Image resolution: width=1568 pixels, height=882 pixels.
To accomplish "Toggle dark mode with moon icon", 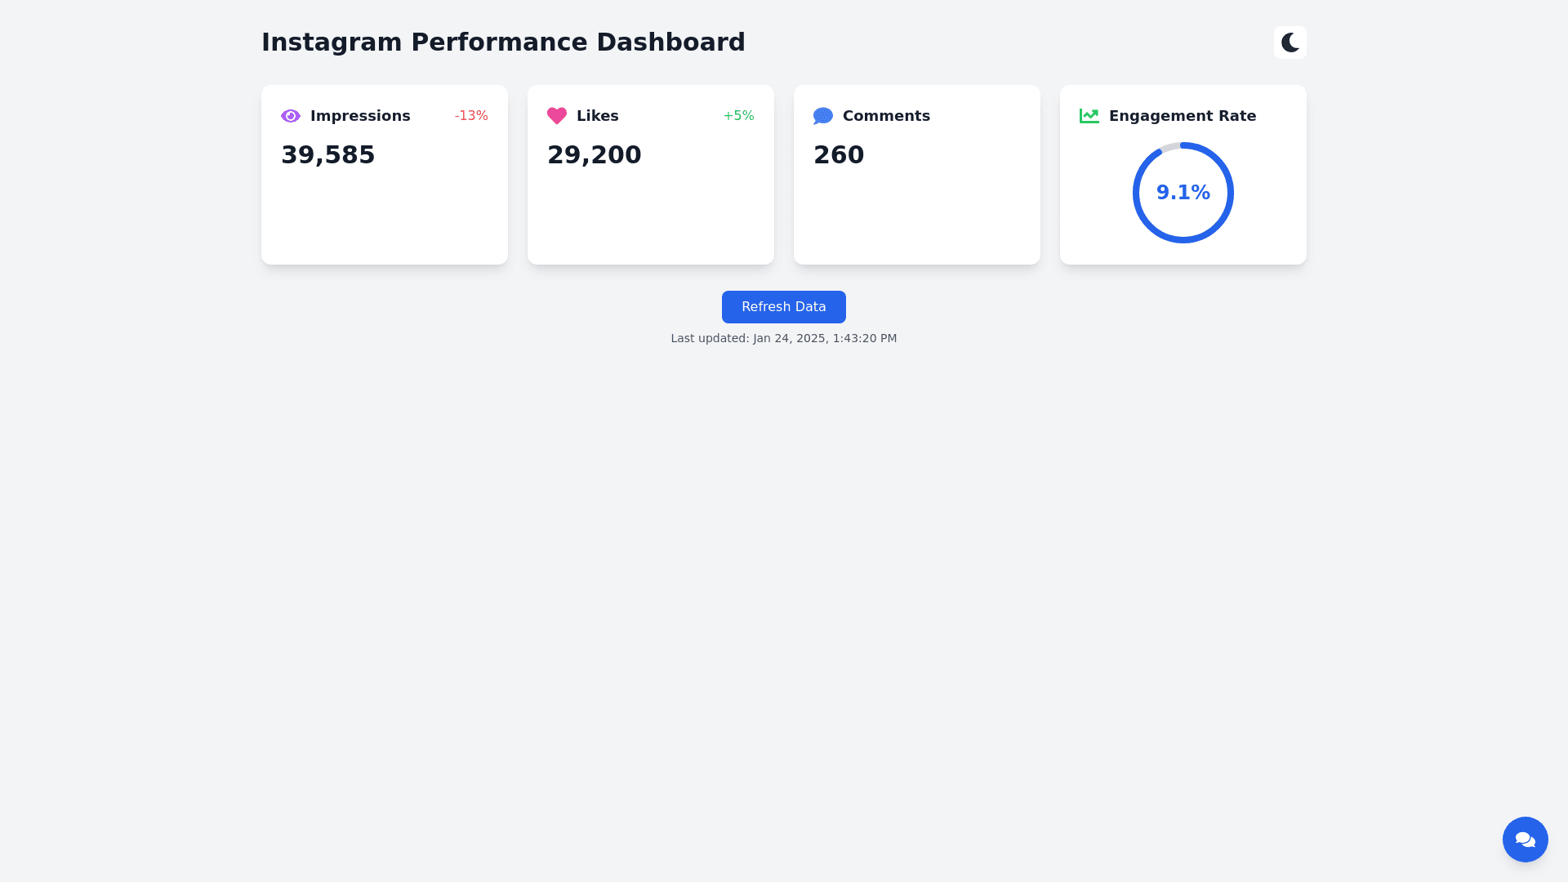I will (x=1290, y=42).
